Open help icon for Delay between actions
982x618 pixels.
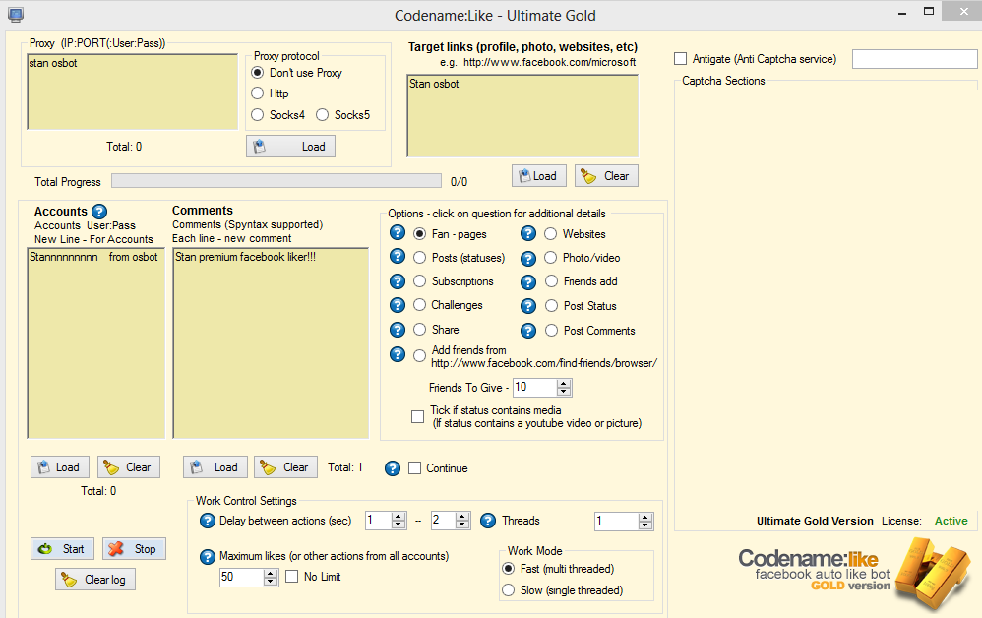coord(208,521)
